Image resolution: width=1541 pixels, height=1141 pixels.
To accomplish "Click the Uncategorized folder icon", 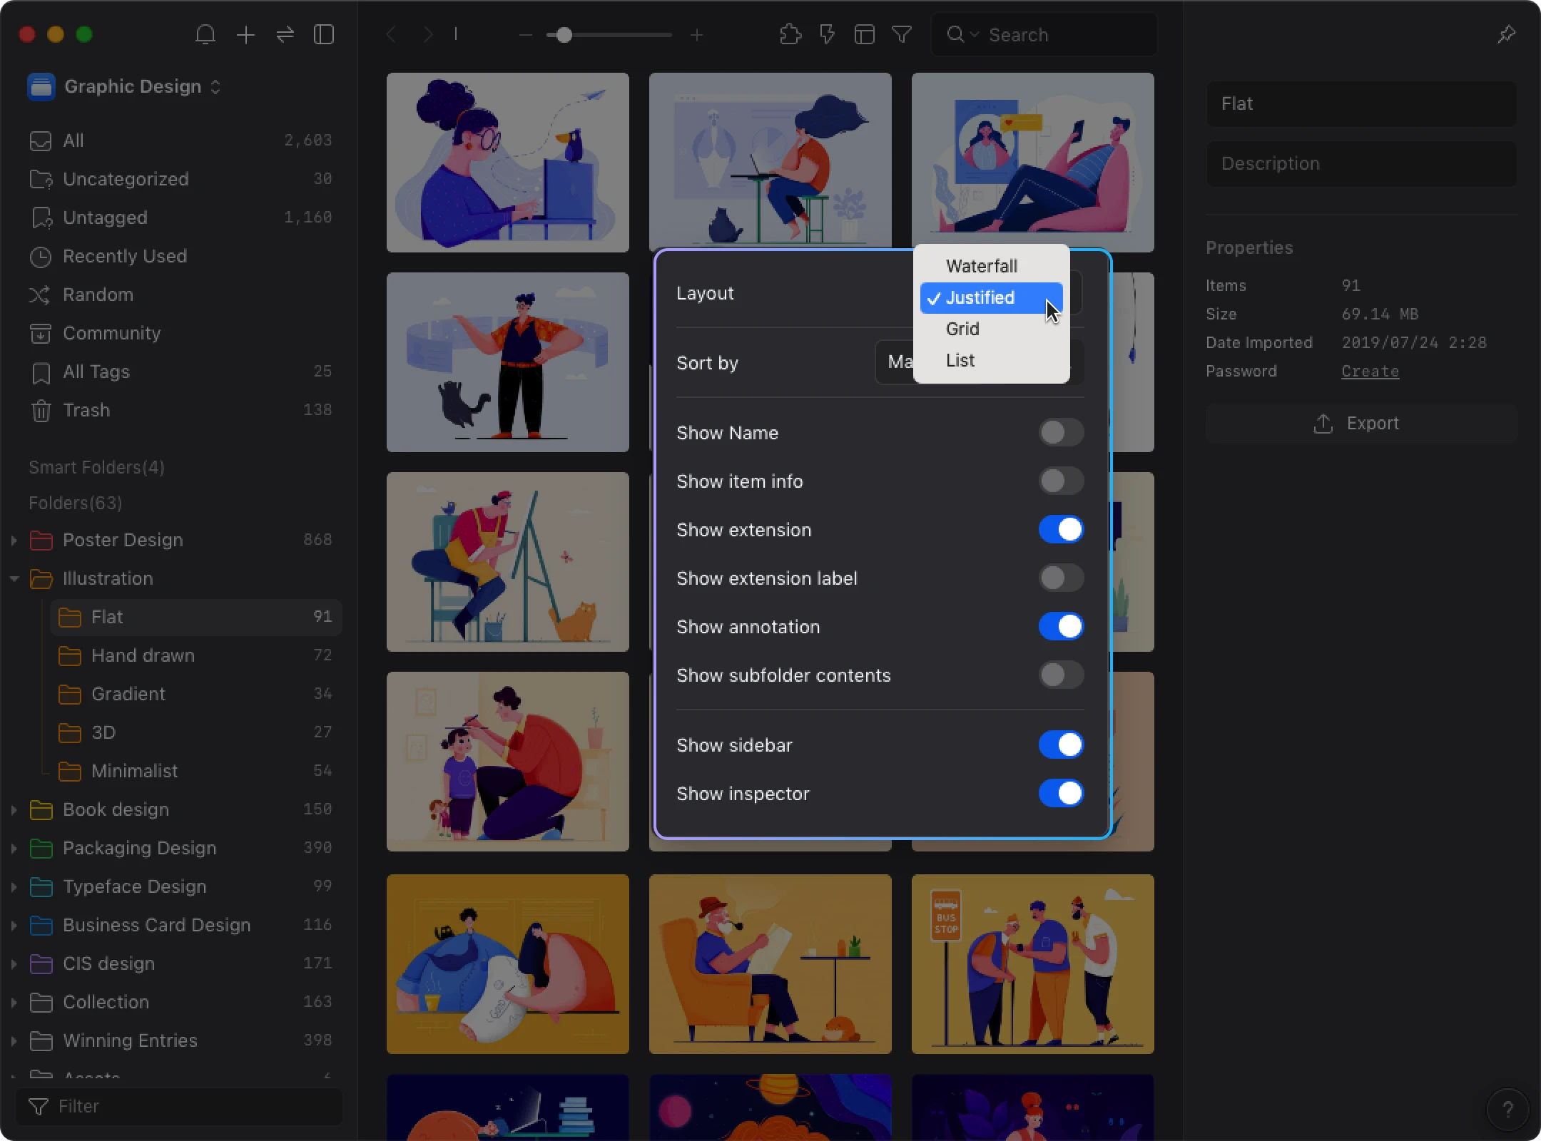I will (41, 179).
